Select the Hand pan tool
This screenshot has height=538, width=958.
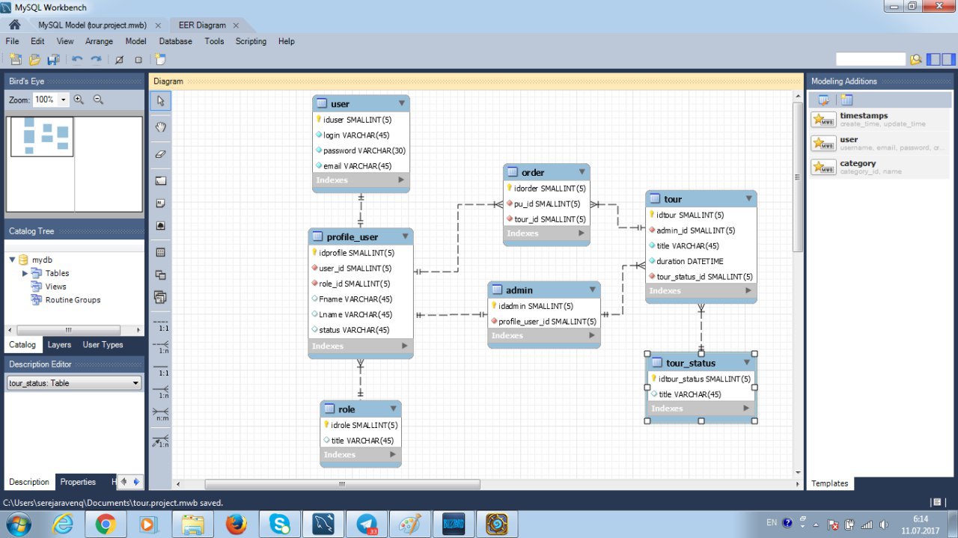[160, 127]
